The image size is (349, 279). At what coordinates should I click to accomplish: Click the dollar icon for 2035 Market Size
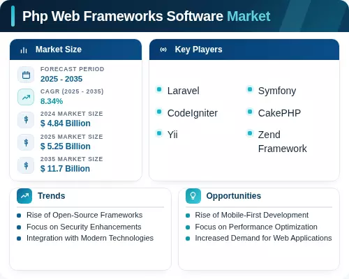tap(26, 165)
